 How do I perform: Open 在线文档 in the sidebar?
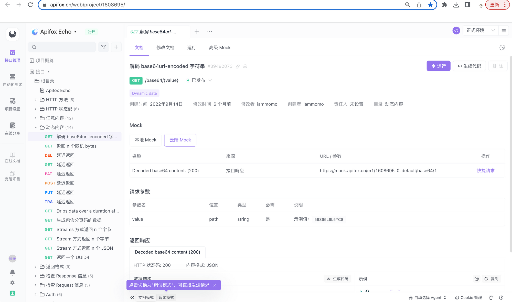point(12,158)
